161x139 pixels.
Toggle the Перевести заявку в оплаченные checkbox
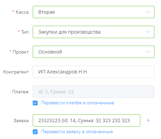click(35, 132)
